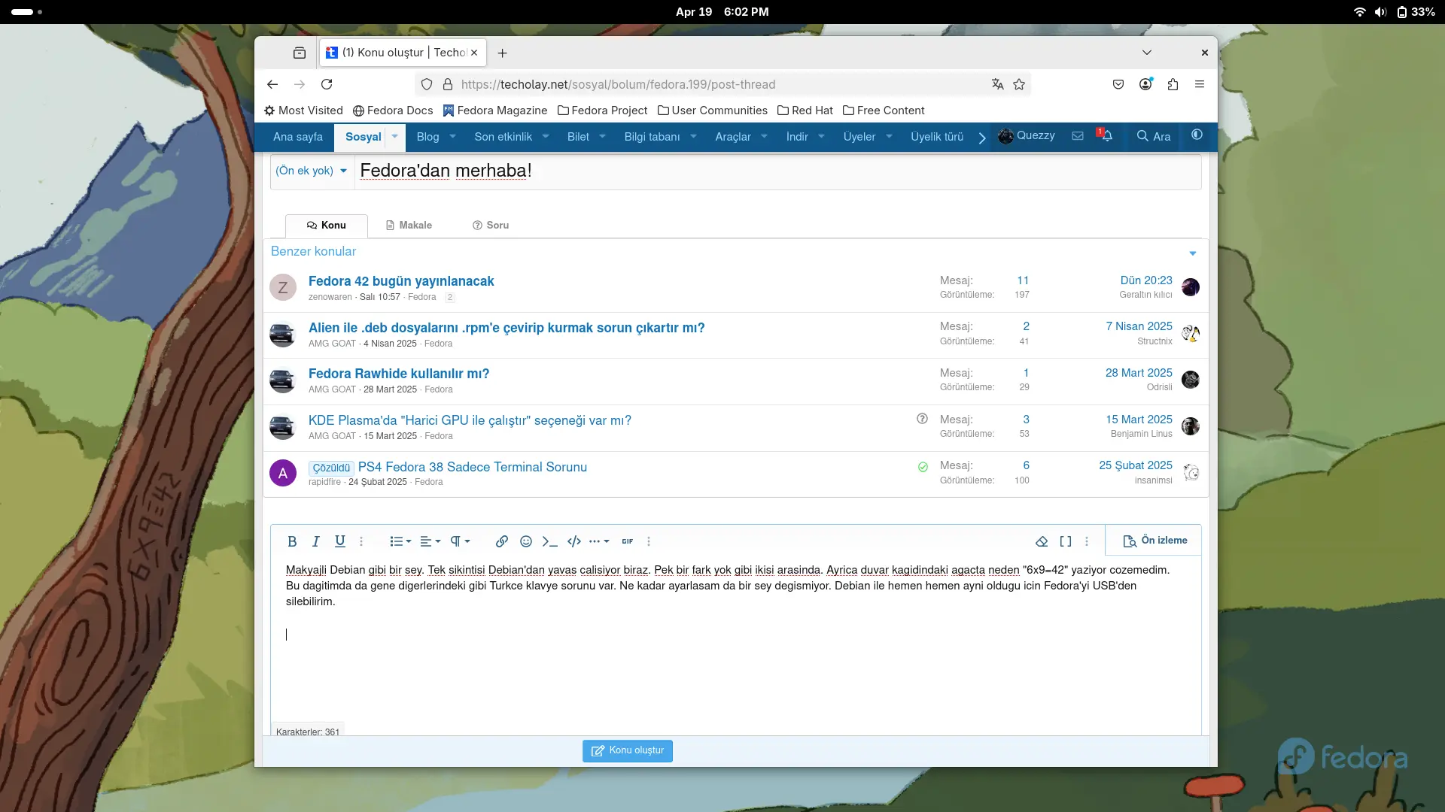Open the list options dropdown in editor

pos(400,541)
